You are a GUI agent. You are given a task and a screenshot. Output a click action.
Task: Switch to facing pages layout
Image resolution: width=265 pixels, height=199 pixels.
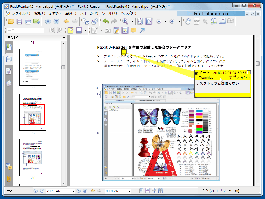(160, 191)
